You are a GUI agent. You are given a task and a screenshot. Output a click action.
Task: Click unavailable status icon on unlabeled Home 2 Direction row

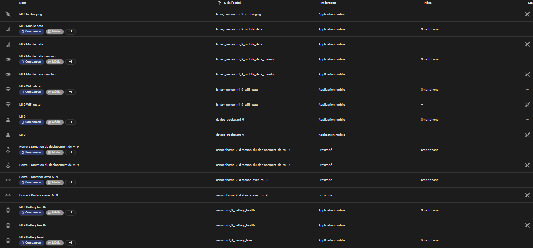[527, 165]
